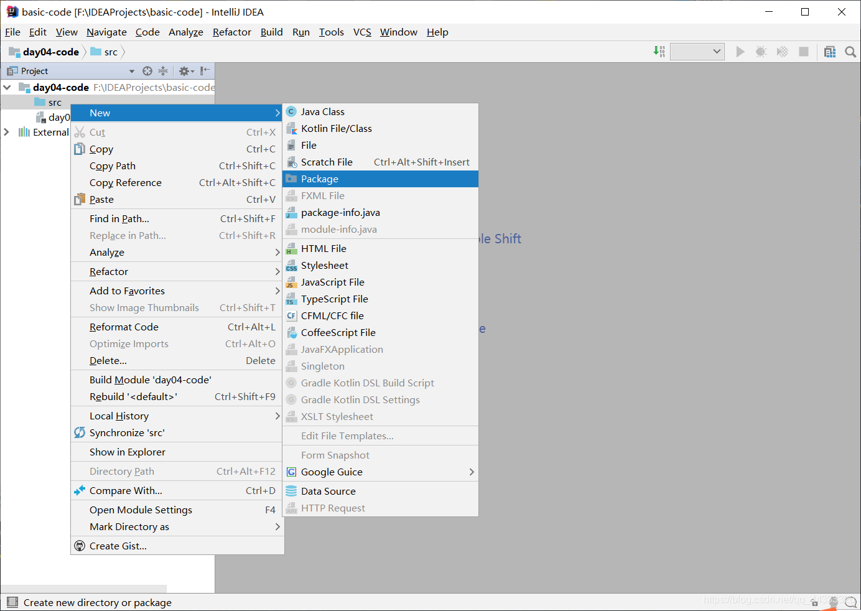
Task: Click Scroll from Source target icon
Action: [147, 71]
